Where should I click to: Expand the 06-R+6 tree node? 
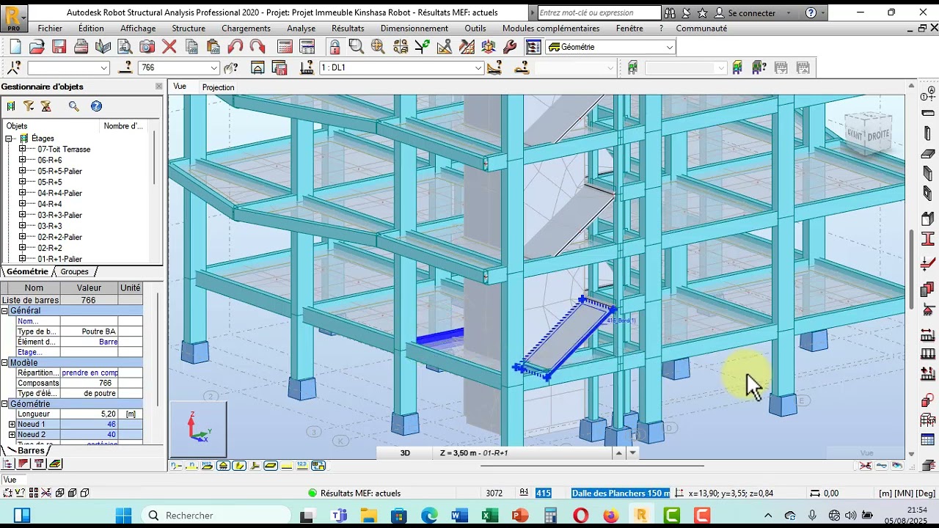22,160
